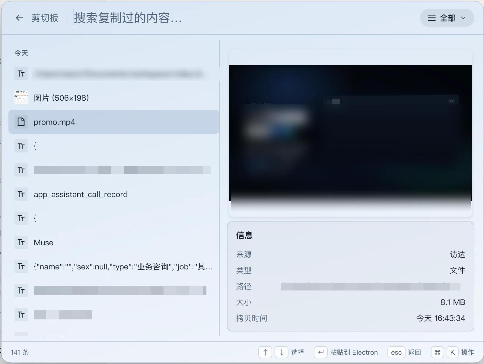
Task: Click the text icon beside the {"name" entry
Action: tap(21, 266)
